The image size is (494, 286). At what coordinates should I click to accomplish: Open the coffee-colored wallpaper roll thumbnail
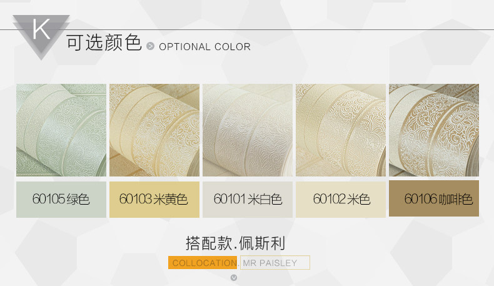tap(434, 130)
